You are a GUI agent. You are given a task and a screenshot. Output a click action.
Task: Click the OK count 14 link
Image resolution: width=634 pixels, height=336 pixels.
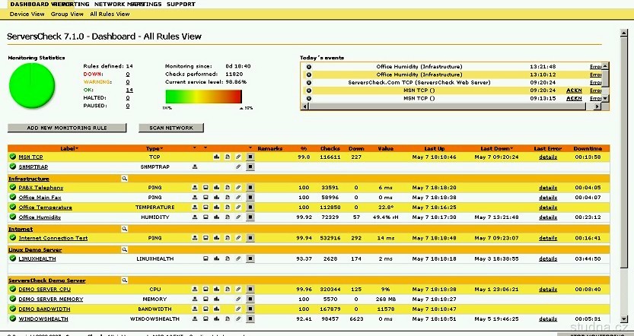[x=129, y=90]
